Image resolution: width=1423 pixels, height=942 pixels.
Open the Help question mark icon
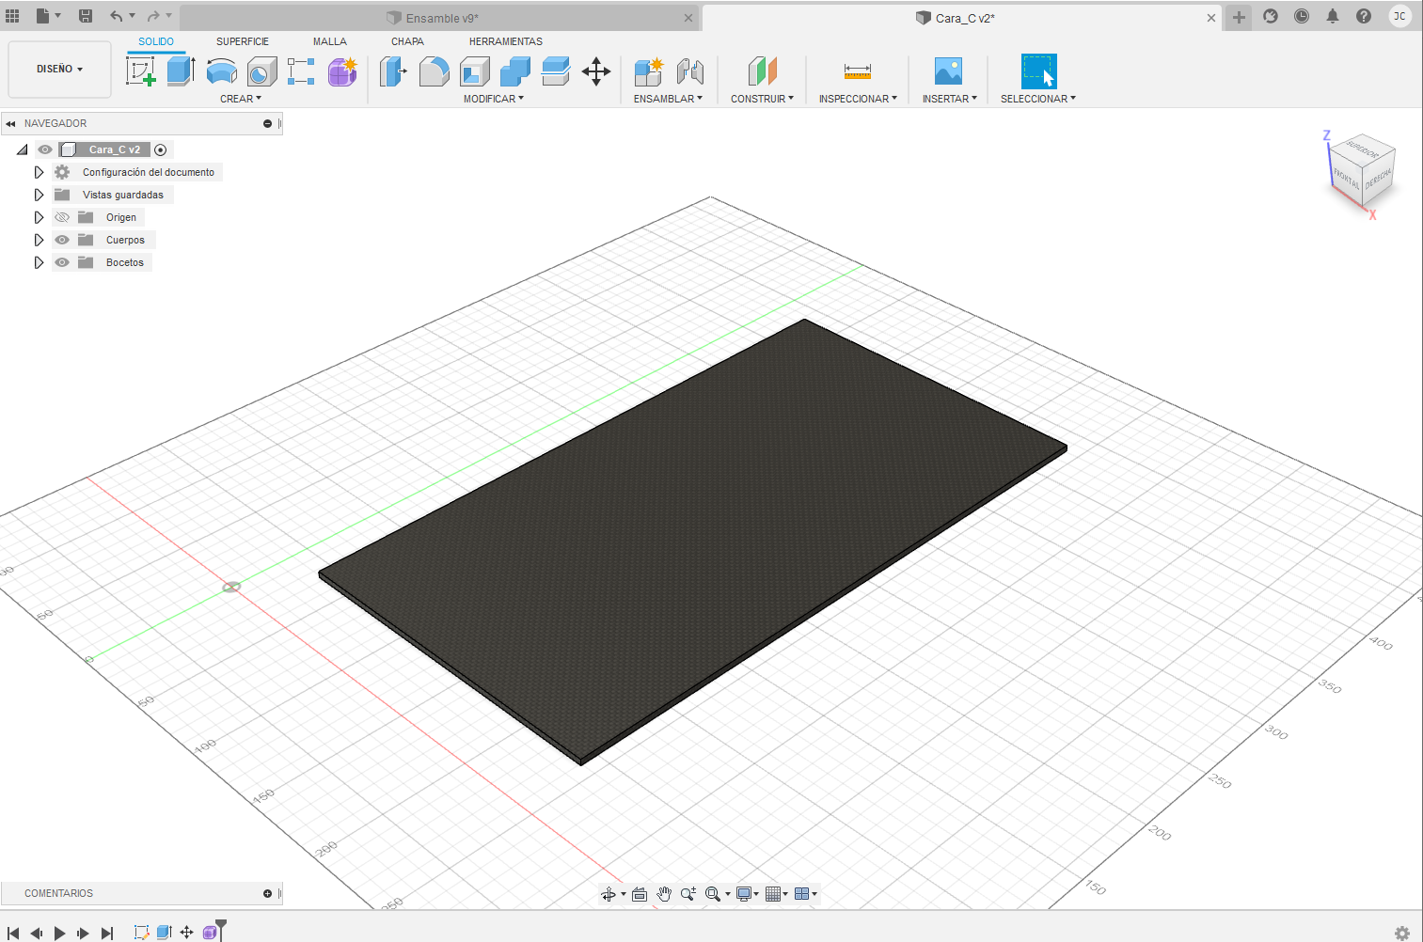[x=1364, y=16]
